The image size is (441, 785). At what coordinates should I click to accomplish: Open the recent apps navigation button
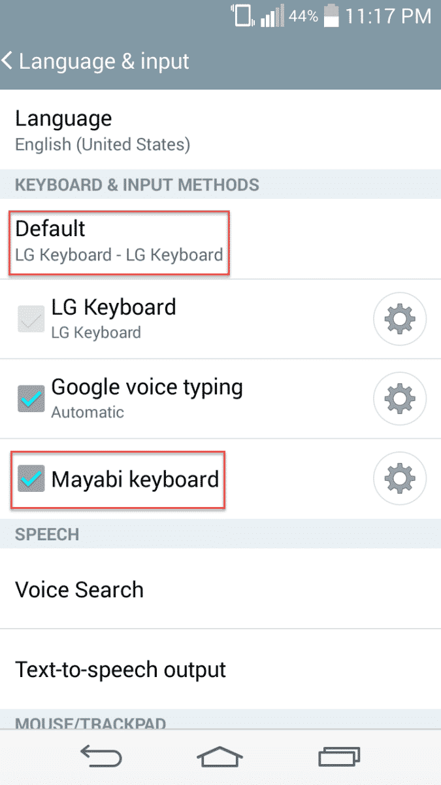[339, 756]
